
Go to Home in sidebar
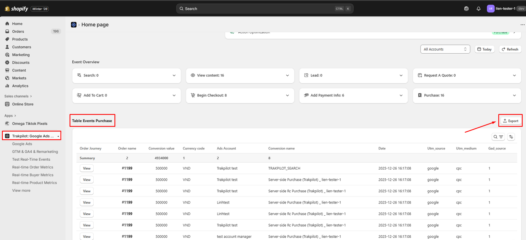17,24
